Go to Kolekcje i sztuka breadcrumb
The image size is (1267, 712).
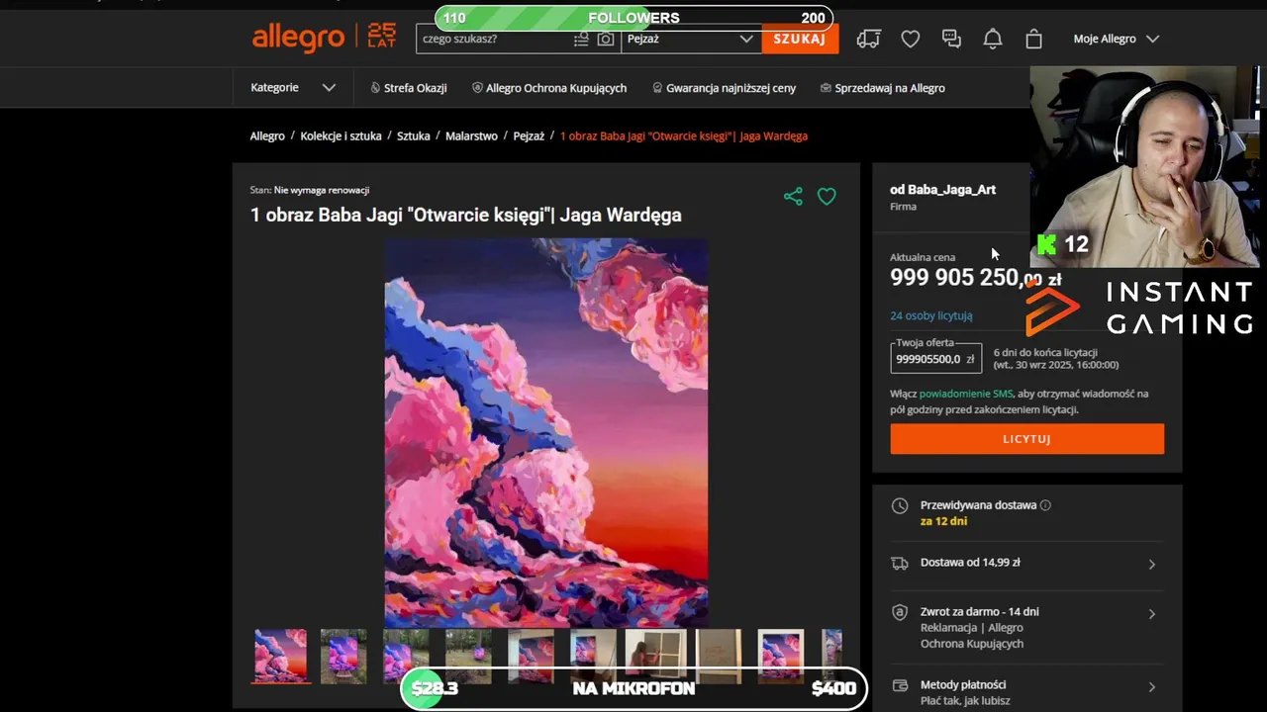341,135
